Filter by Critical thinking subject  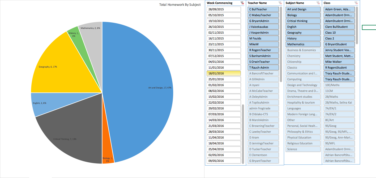[303, 21]
